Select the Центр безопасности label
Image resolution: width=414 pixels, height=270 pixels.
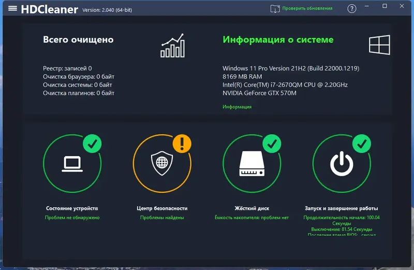162,208
